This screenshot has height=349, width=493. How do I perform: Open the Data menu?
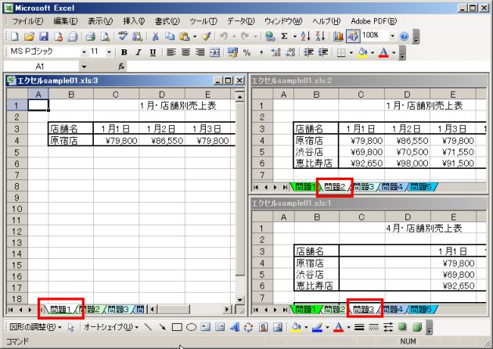click(240, 21)
